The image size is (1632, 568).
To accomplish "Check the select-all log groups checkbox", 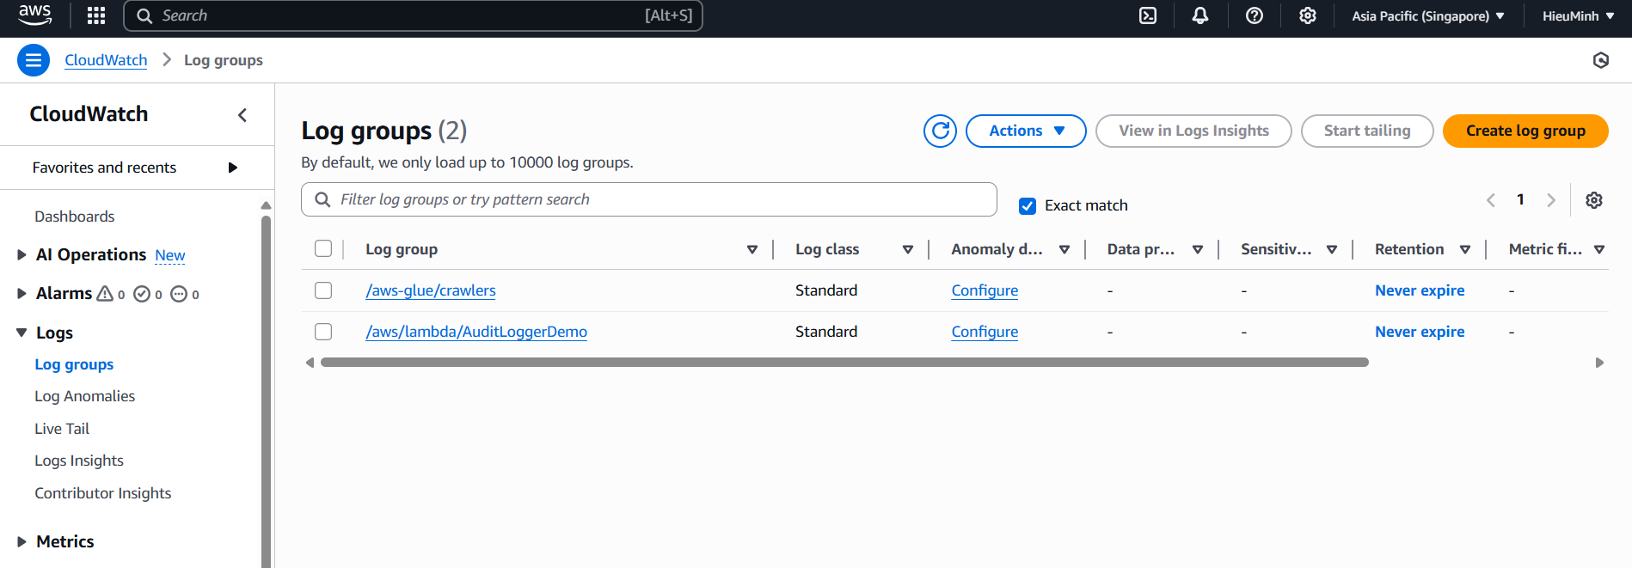I will (x=323, y=248).
